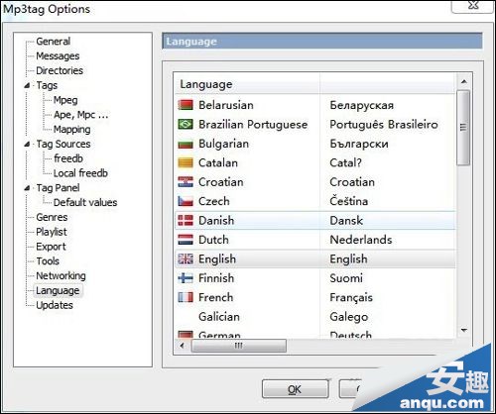
Task: Click the Czech flag icon
Action: 186,201
